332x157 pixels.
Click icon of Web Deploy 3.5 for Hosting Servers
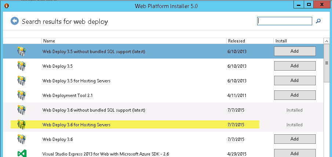21,81
